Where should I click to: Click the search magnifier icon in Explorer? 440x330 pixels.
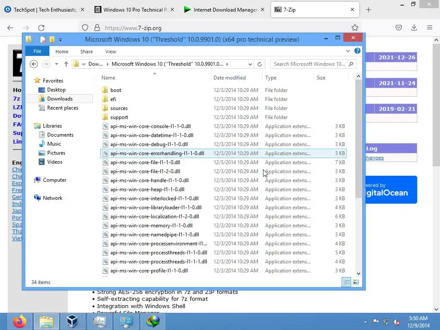click(351, 64)
